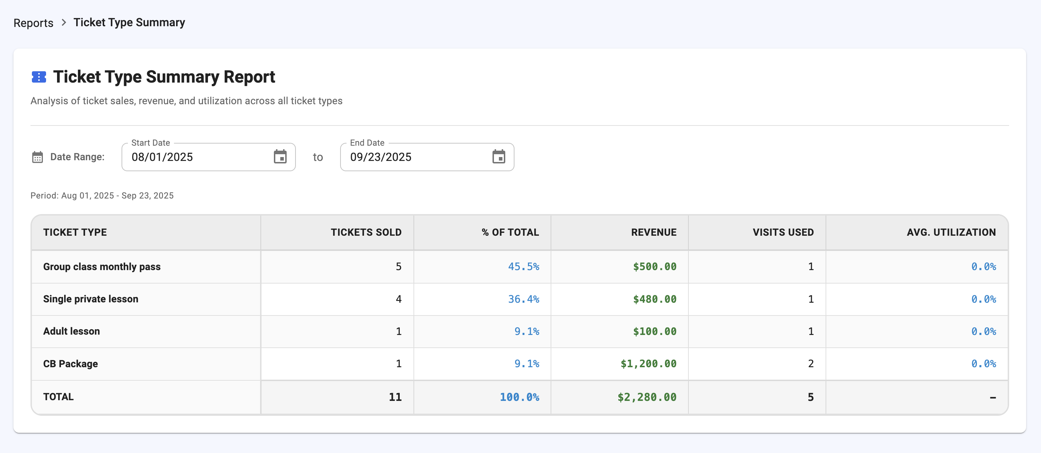Click tickets sold 5 for Group class pass
The height and width of the screenshot is (453, 1041).
coord(399,267)
